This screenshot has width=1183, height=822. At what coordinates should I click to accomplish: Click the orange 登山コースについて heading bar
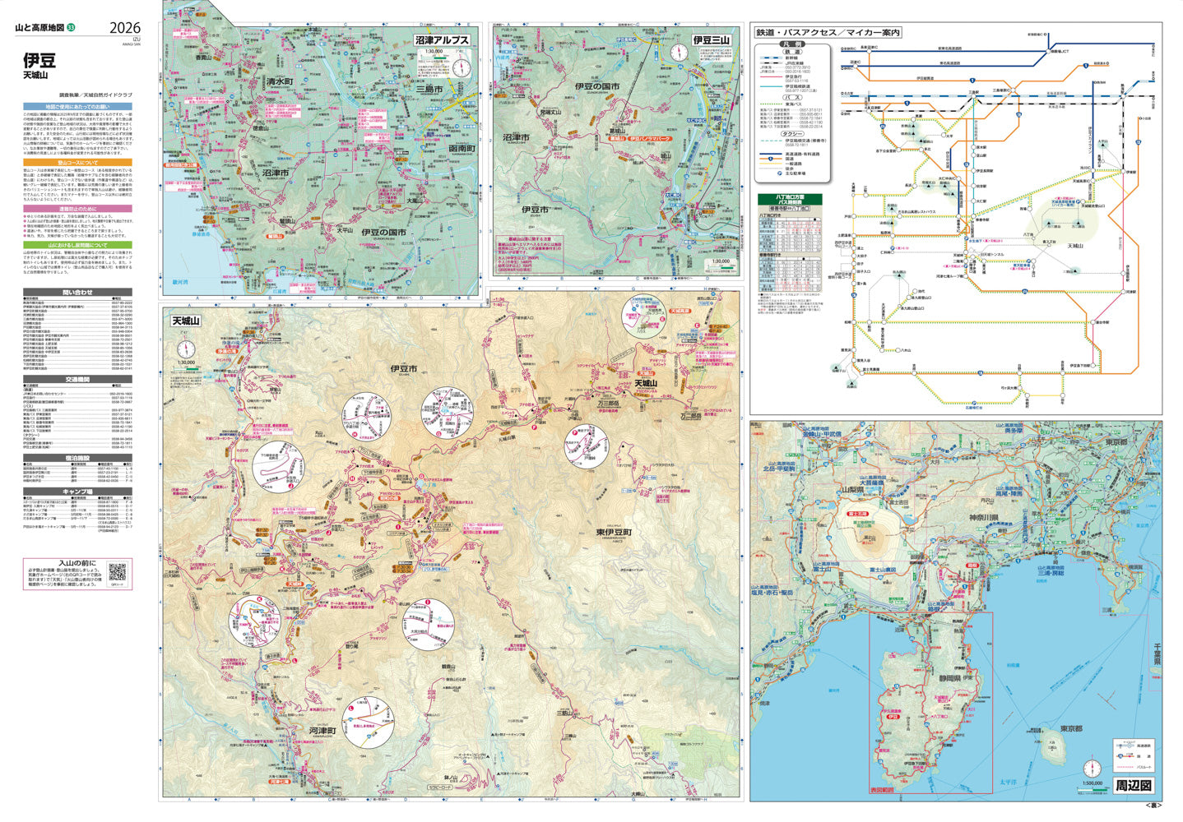[x=77, y=163]
